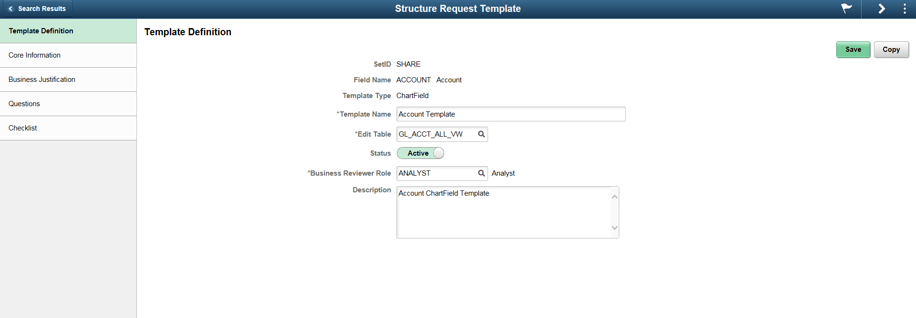Click the next-record arrow in the header

point(882,9)
